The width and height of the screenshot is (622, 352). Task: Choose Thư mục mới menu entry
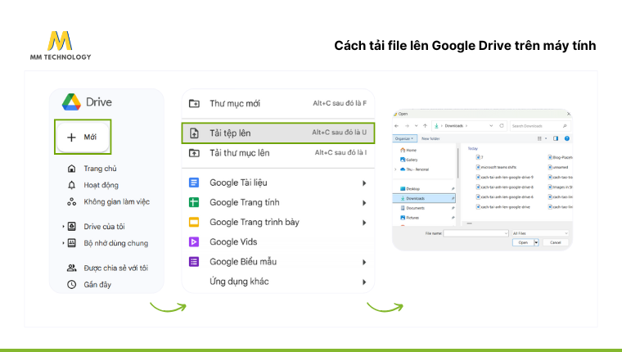click(x=278, y=104)
